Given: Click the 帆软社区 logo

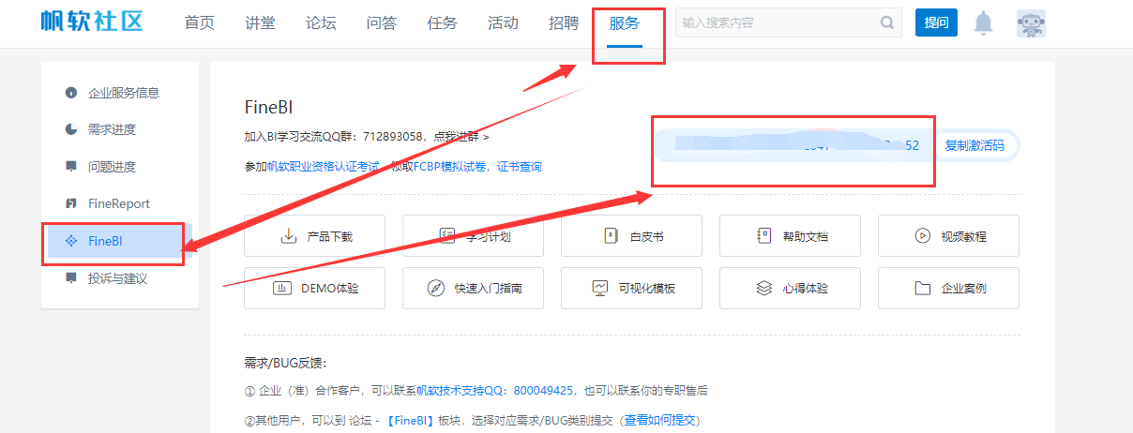Looking at the screenshot, I should pyautogui.click(x=92, y=22).
